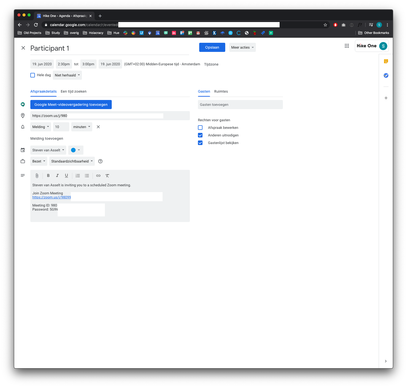
Task: Apply bold formatting in the description
Action: [x=48, y=175]
